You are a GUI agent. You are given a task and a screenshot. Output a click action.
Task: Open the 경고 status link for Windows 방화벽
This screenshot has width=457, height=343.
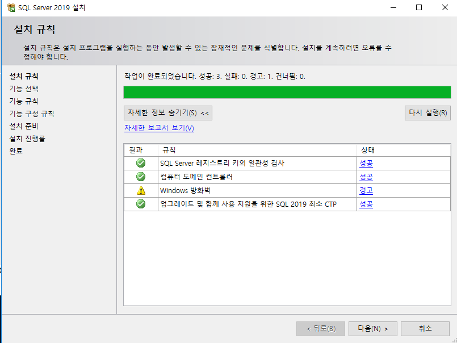pyautogui.click(x=366, y=190)
